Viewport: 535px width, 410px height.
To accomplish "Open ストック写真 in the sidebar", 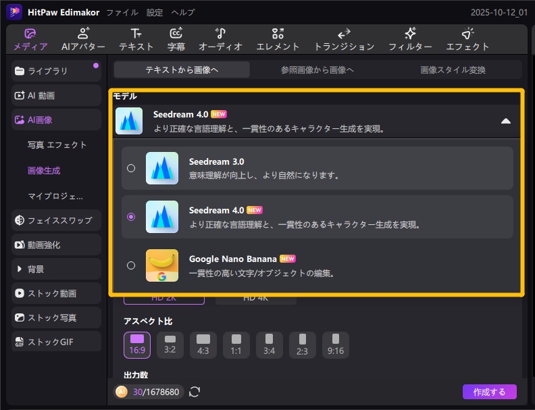I will coord(56,317).
